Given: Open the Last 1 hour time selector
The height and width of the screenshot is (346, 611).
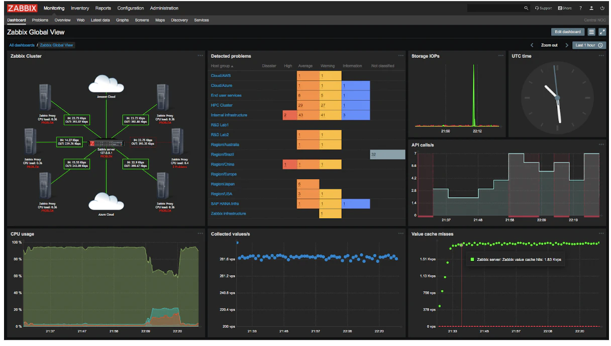Looking at the screenshot, I should 589,45.
